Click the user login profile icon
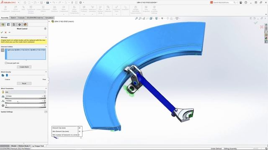This screenshot has height=150, width=268. pos(241,2)
